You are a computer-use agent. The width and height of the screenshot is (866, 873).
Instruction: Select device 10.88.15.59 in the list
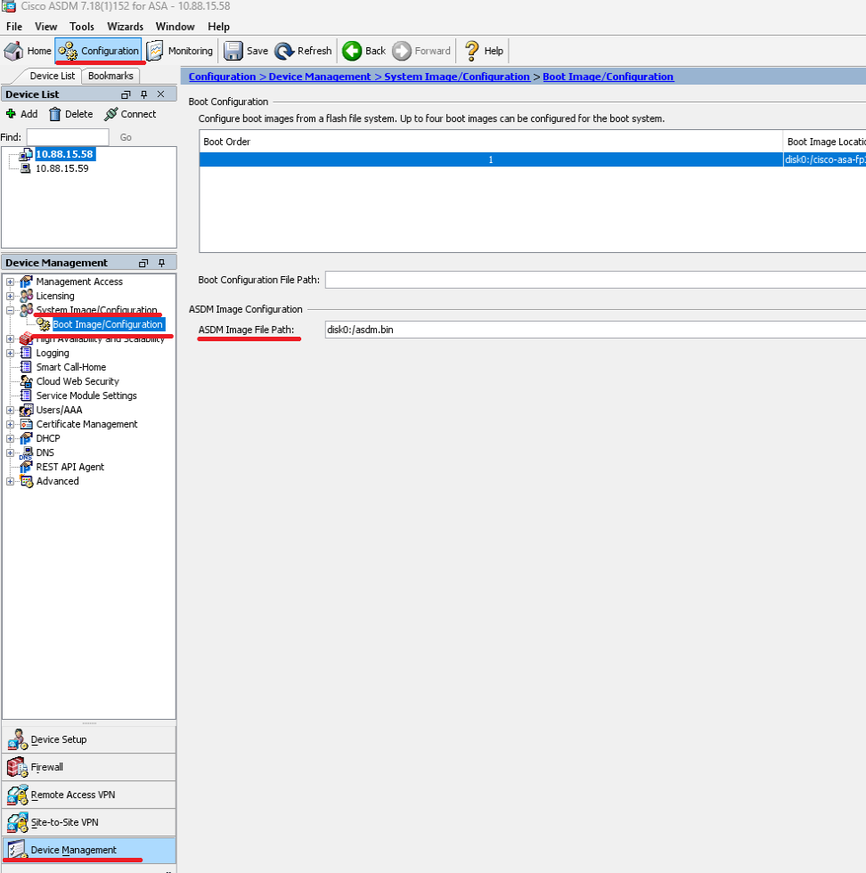pos(61,168)
